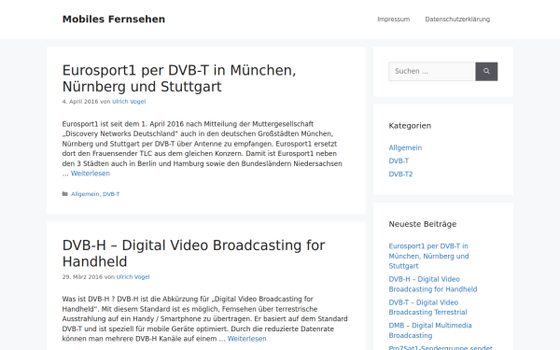The height and width of the screenshot is (350, 560).
Task: Open DVB-H Digital Video Broadcasting article headline
Action: [193, 254]
